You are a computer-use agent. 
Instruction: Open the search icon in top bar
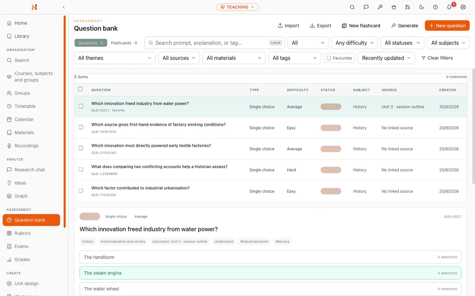point(352,7)
